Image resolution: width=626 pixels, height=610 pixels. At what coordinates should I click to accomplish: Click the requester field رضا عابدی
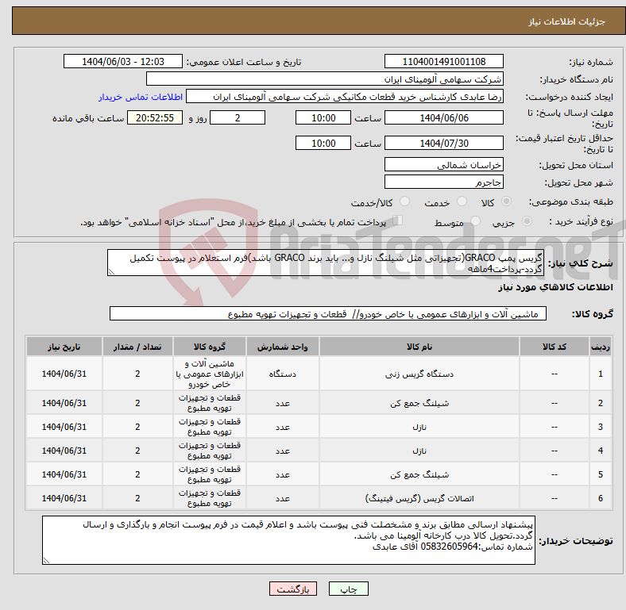click(x=345, y=97)
